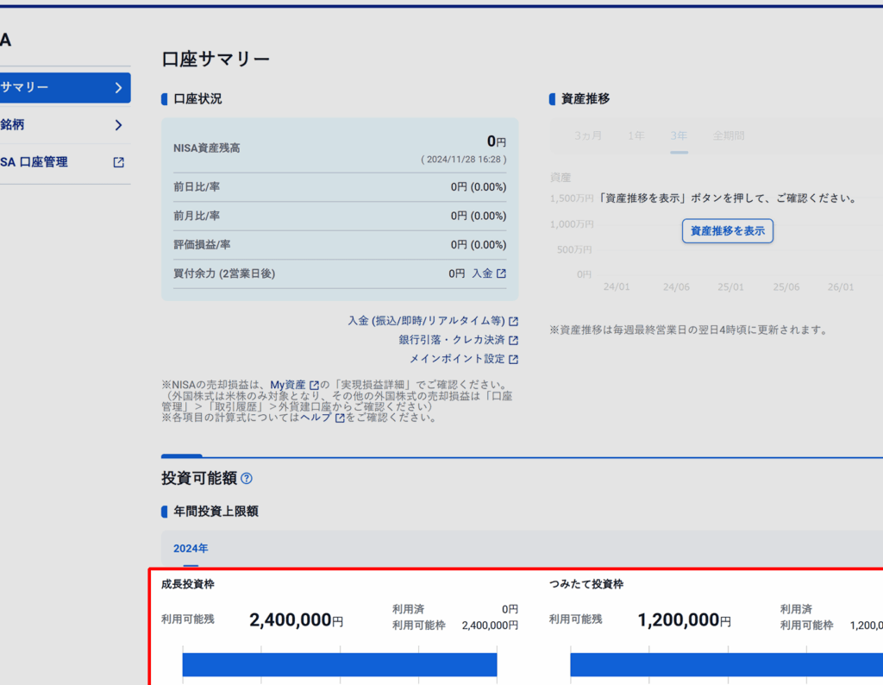This screenshot has height=685, width=883.
Task: Select the 2024年 annual limit tab
Action: click(x=191, y=548)
